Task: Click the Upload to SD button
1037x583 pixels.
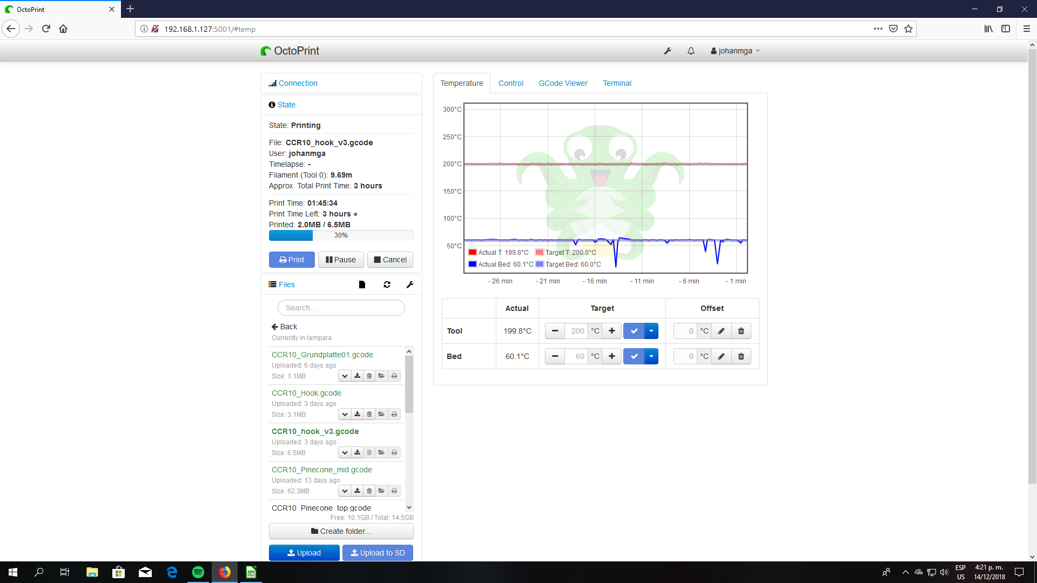Action: (378, 553)
